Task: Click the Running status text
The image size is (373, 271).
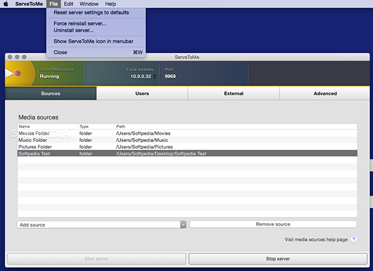Action: [50, 76]
